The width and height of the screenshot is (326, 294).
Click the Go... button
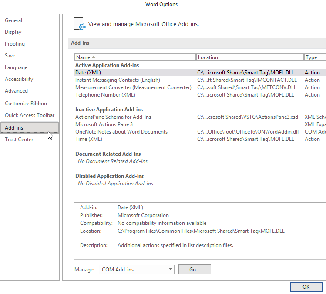(195, 270)
